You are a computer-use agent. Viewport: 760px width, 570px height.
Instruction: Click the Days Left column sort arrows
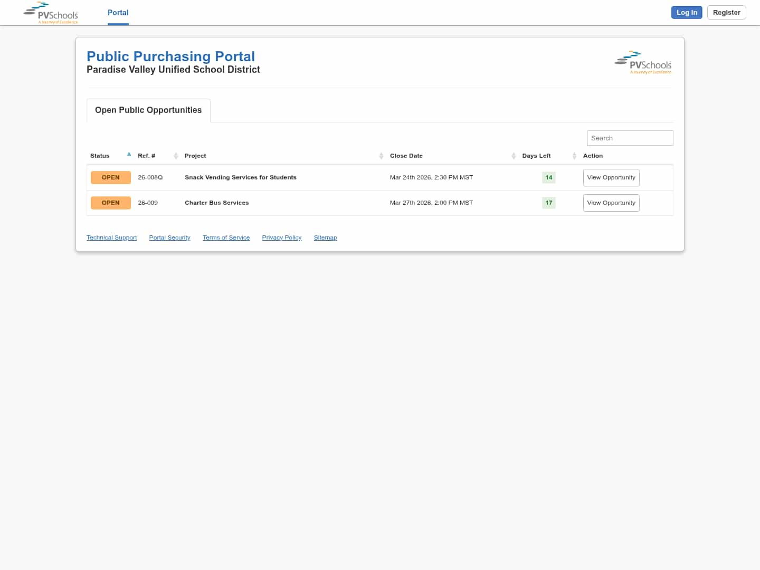tap(574, 156)
